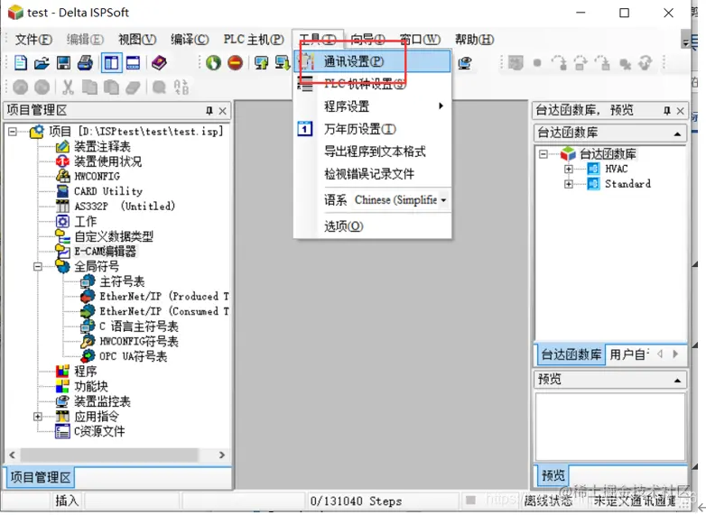Open C 语言主符号表 tree item
Image resolution: width=706 pixels, height=515 pixels.
pyautogui.click(x=139, y=326)
